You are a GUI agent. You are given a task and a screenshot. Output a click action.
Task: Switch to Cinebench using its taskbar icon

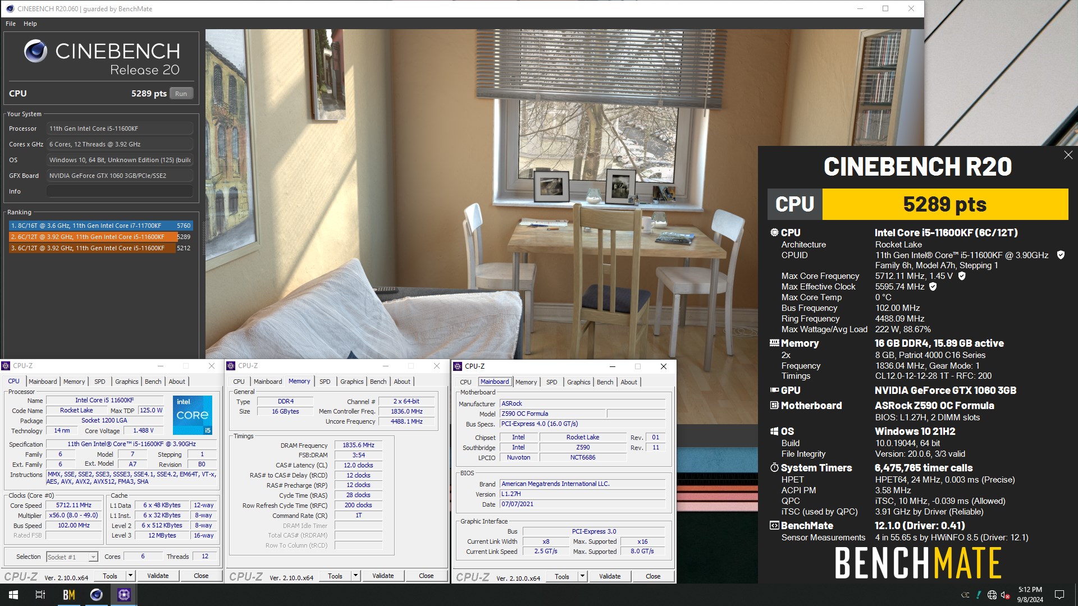[x=97, y=595]
